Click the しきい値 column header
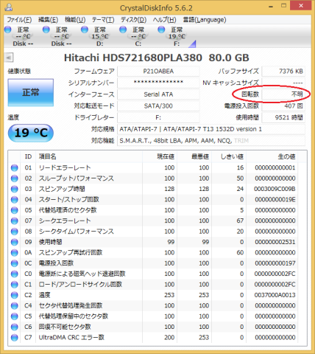 pyautogui.click(x=229, y=156)
